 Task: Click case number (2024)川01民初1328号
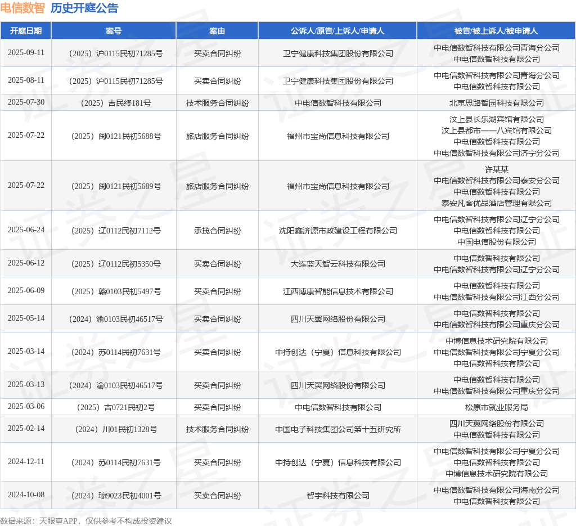pos(116,429)
